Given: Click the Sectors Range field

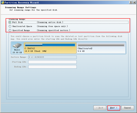Looking at the screenshot, I should coord(52,57).
